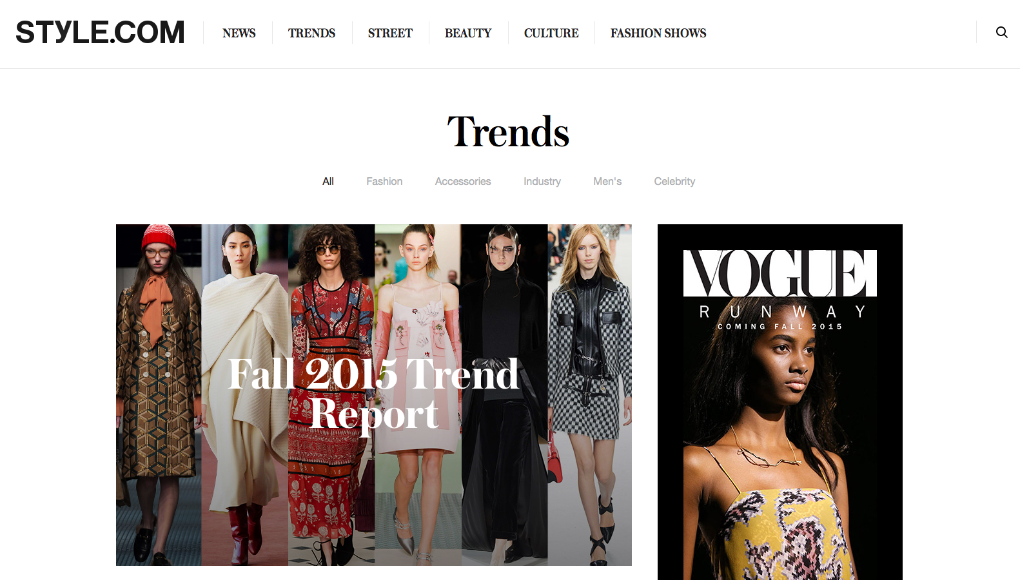Open the NEWS menu item

tap(239, 33)
